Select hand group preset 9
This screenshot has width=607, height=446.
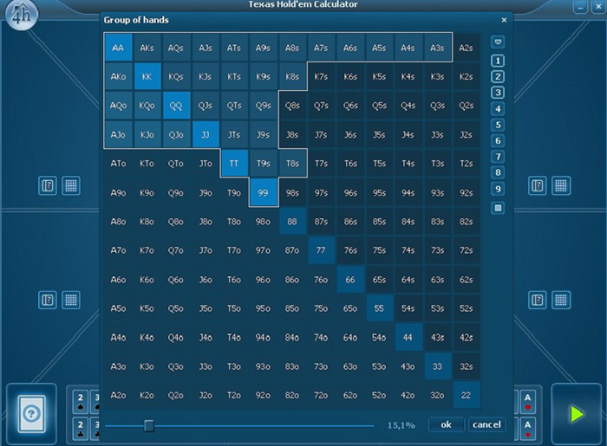pos(498,189)
